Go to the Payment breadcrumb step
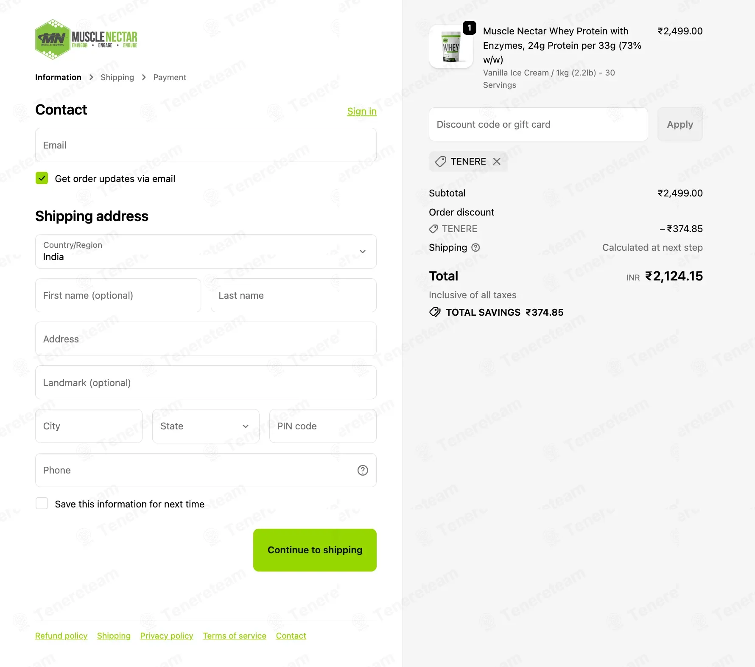The width and height of the screenshot is (755, 667). pos(170,77)
